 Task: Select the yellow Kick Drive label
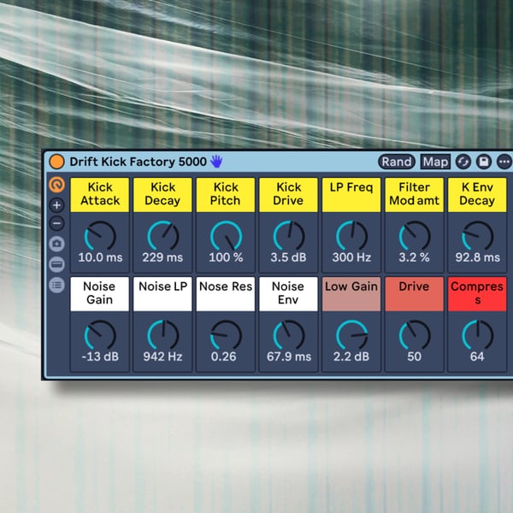(288, 195)
